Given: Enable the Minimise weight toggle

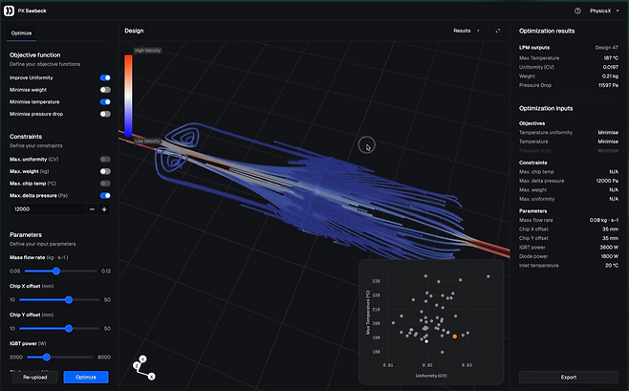Looking at the screenshot, I should point(104,90).
